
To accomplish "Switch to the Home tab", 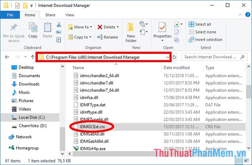I will coord(30,15).
